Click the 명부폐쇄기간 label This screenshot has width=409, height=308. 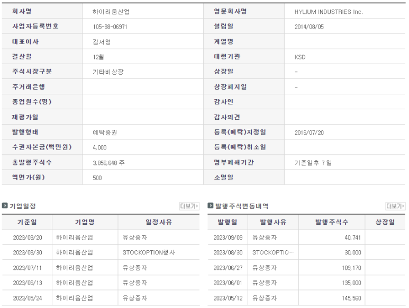pyautogui.click(x=234, y=162)
